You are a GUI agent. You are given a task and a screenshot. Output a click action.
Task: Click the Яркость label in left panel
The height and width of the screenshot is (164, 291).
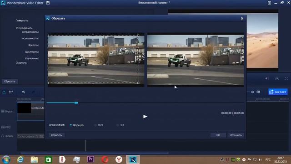coord(33,45)
